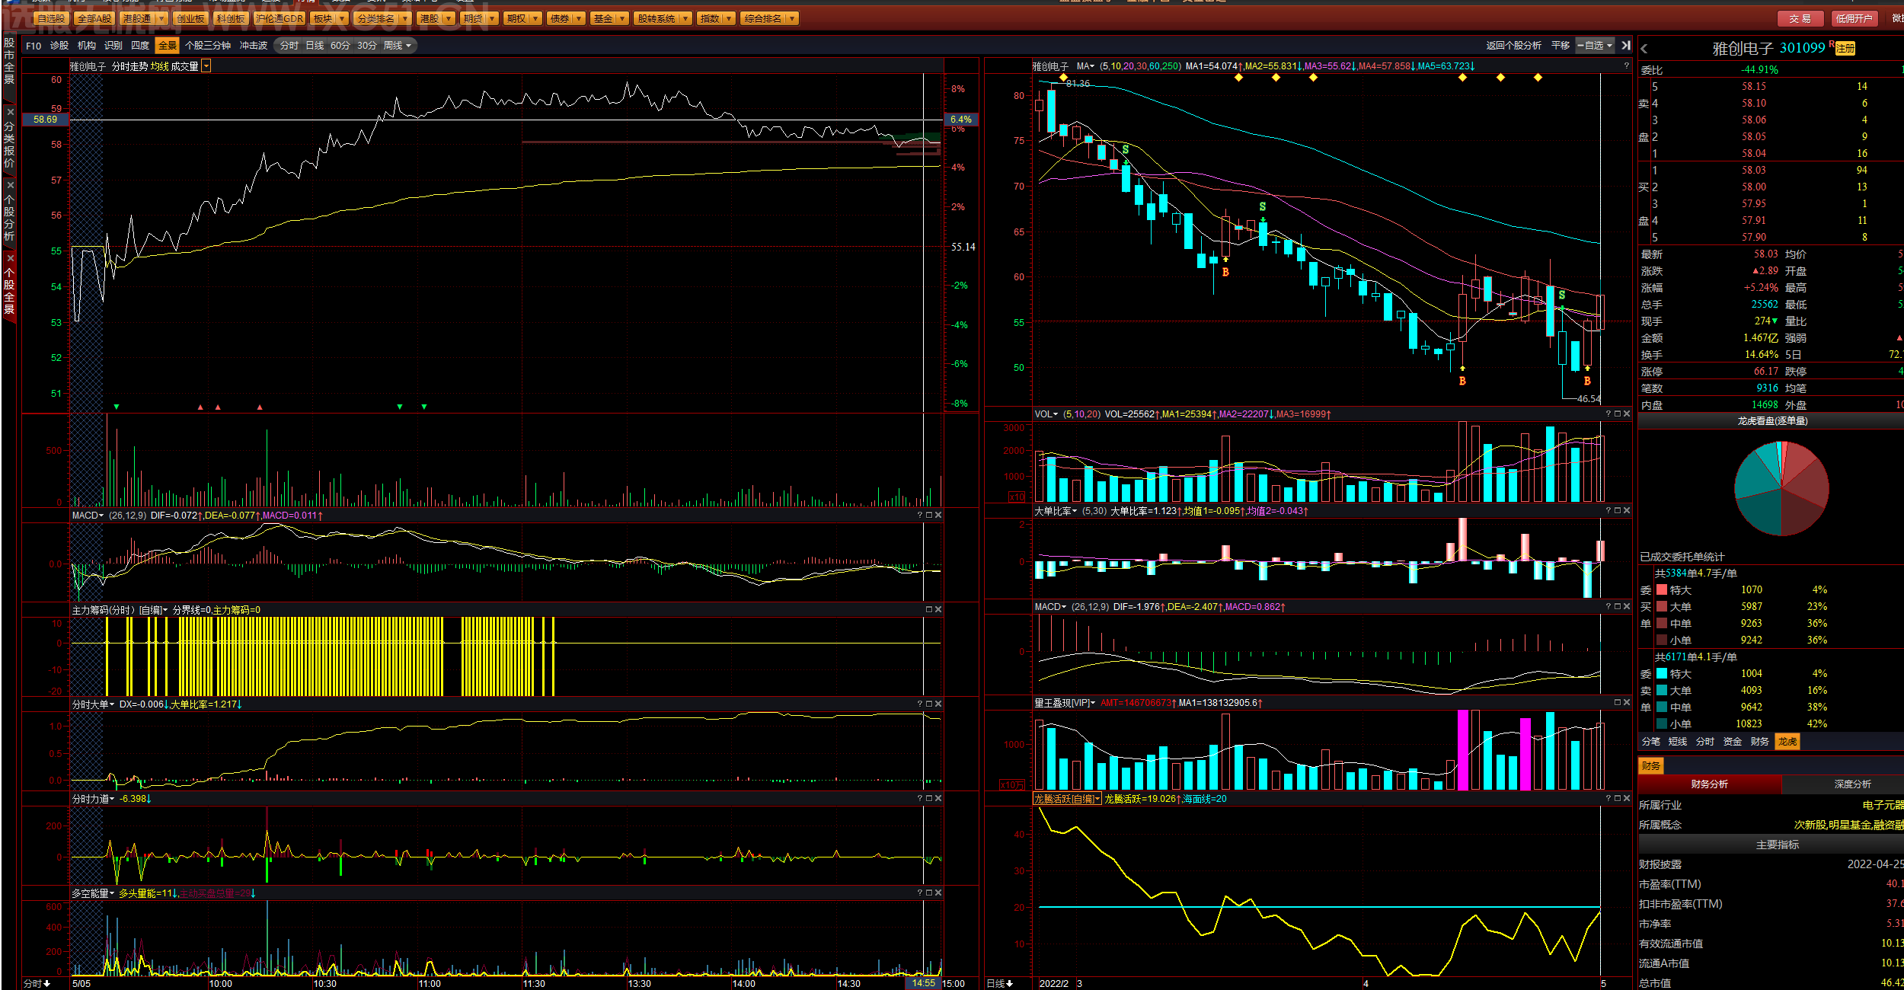Expand the 期货 dropdown
1904x990 pixels.
pos(492,18)
